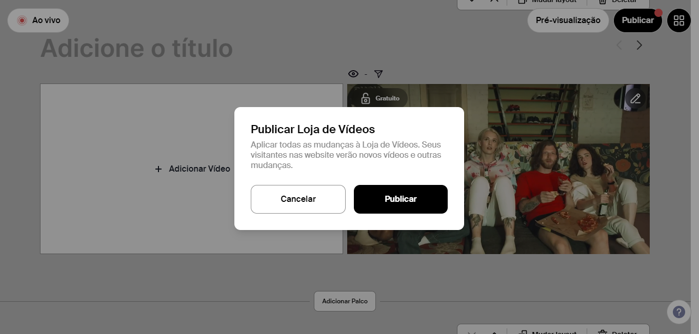The height and width of the screenshot is (334, 699).
Task: Open the help question mark icon
Action: pyautogui.click(x=679, y=312)
